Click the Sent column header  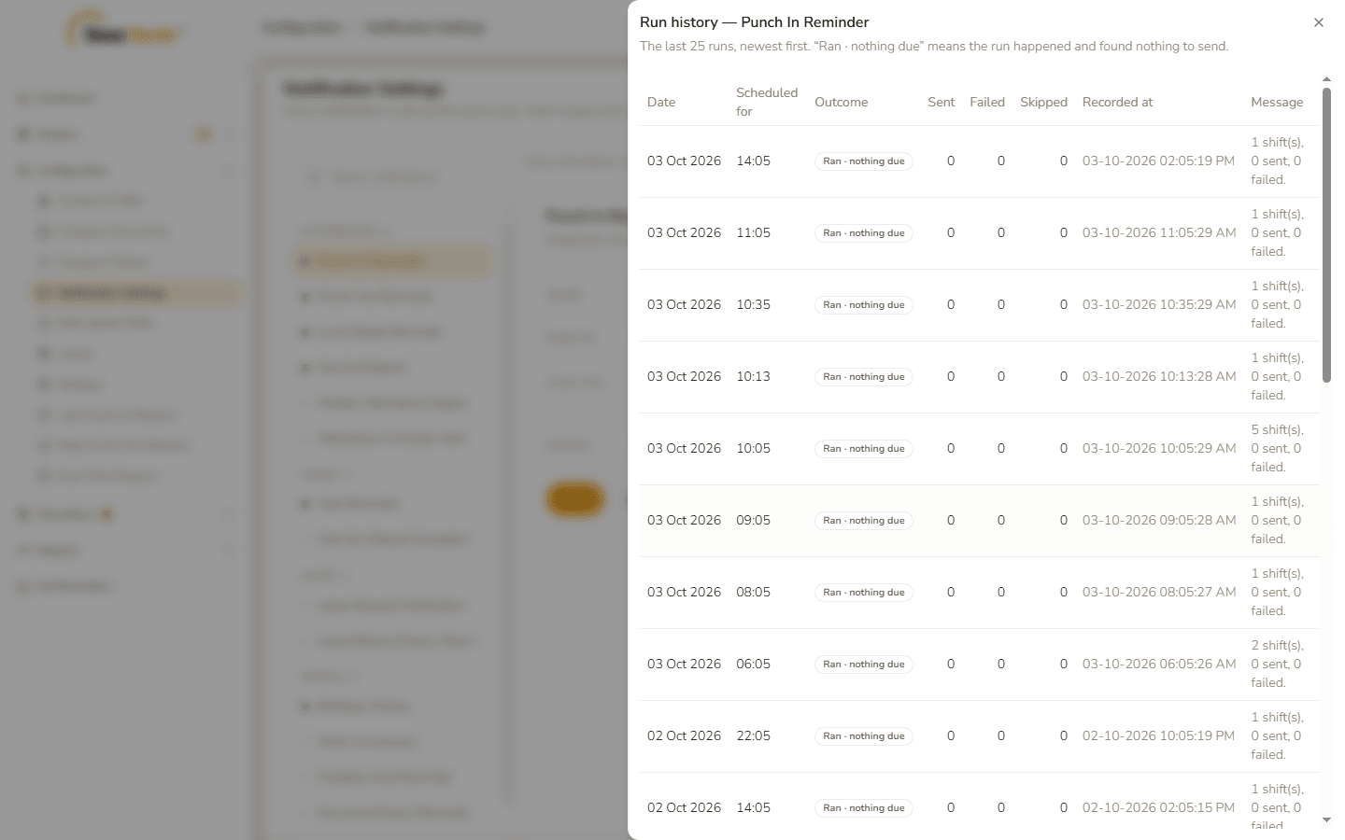tap(941, 102)
